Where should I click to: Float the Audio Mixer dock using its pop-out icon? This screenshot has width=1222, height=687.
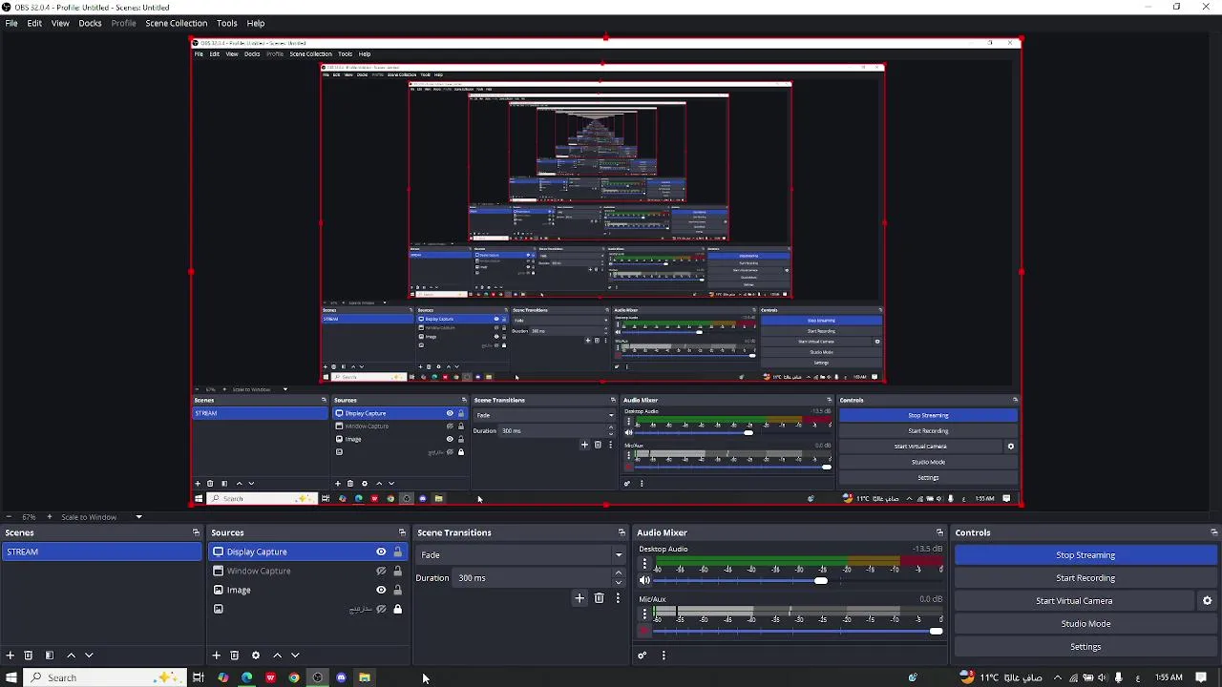pos(939,532)
